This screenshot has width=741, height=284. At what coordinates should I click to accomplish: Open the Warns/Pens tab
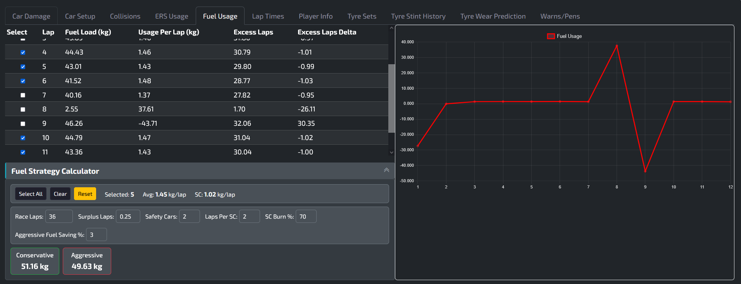point(560,16)
